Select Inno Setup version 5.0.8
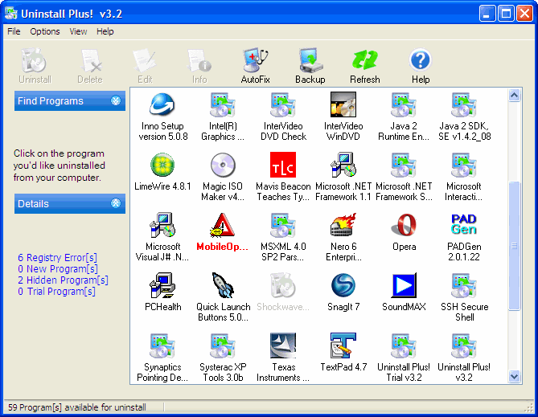The height and width of the screenshot is (417, 538). 162,117
